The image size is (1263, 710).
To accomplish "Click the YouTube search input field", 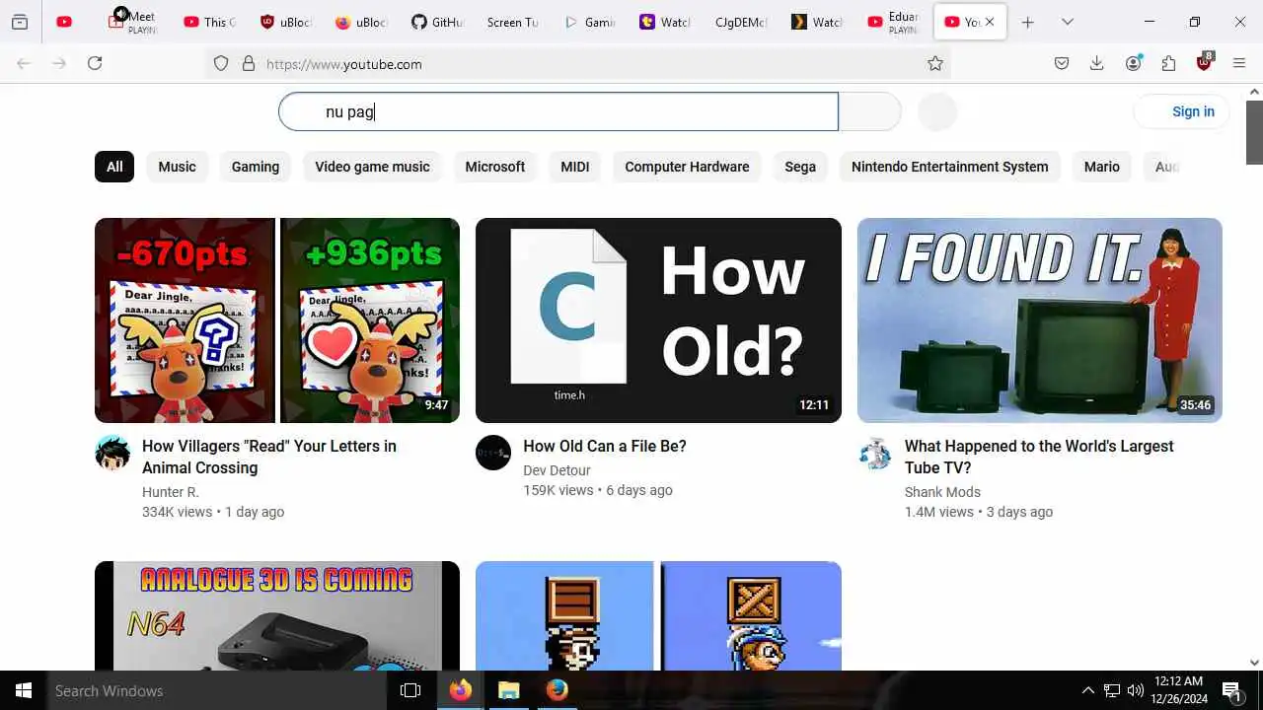I will coord(558,111).
